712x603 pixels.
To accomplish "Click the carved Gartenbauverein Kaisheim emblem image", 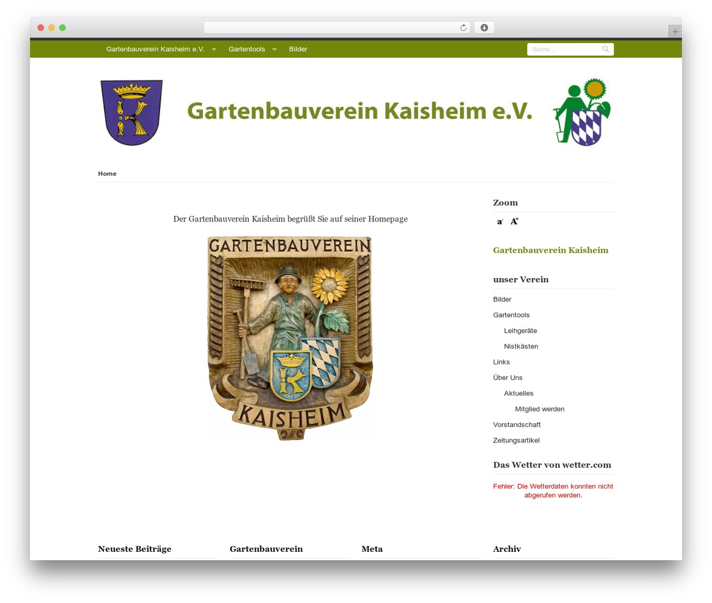I will [x=290, y=338].
